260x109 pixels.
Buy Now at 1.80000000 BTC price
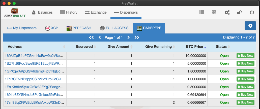245,71
